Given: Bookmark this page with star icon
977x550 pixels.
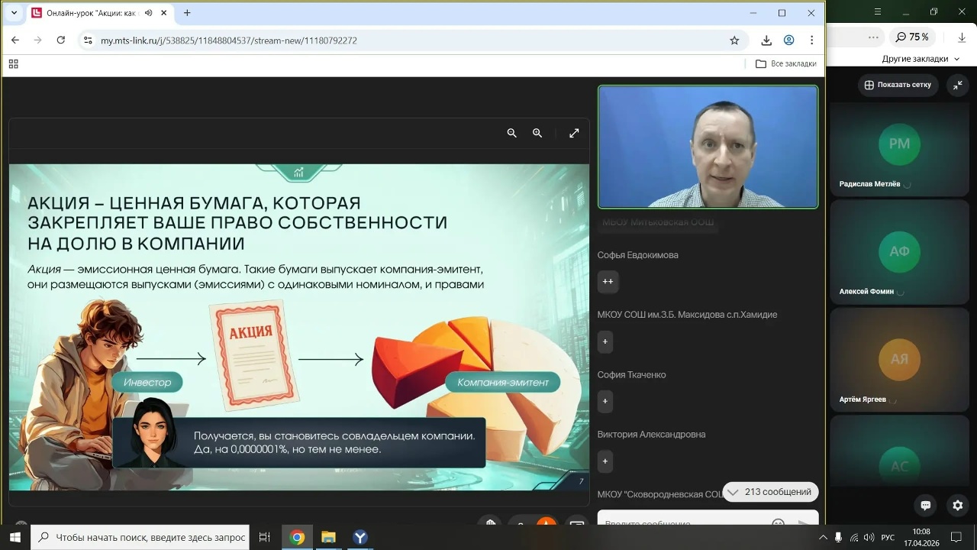Looking at the screenshot, I should (x=734, y=40).
